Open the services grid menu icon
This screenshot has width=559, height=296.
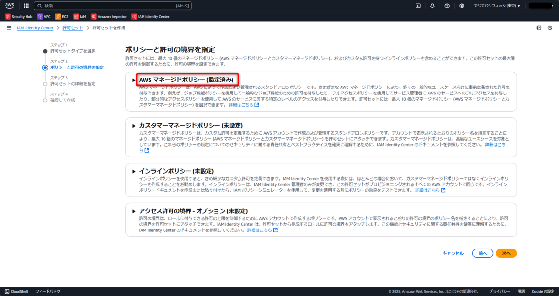pos(26,6)
